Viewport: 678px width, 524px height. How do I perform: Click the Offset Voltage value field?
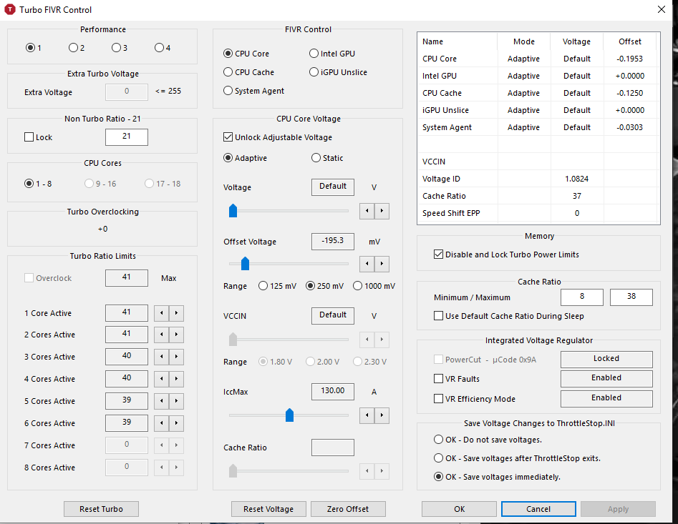pyautogui.click(x=333, y=242)
